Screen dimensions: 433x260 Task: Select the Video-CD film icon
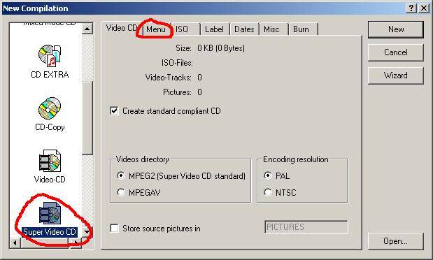pos(50,161)
